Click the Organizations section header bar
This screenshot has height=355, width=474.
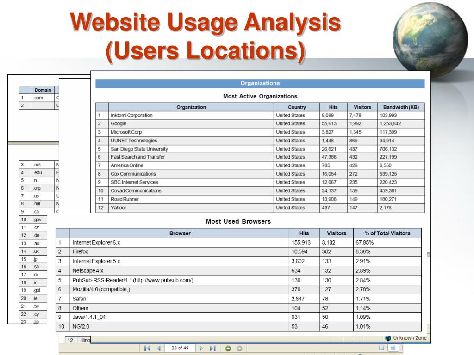tap(260, 83)
